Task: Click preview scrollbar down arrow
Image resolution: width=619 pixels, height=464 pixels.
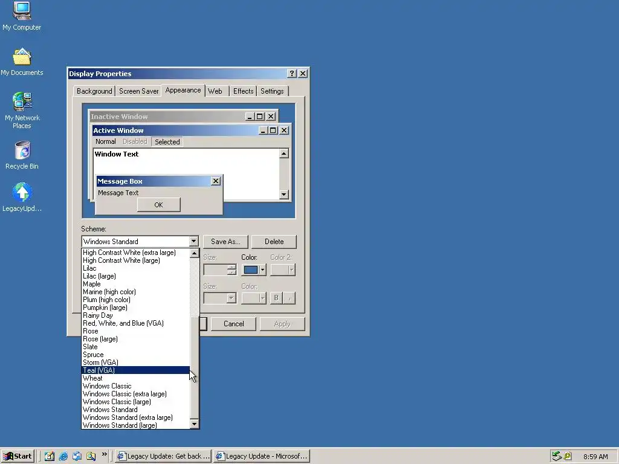Action: pyautogui.click(x=284, y=194)
